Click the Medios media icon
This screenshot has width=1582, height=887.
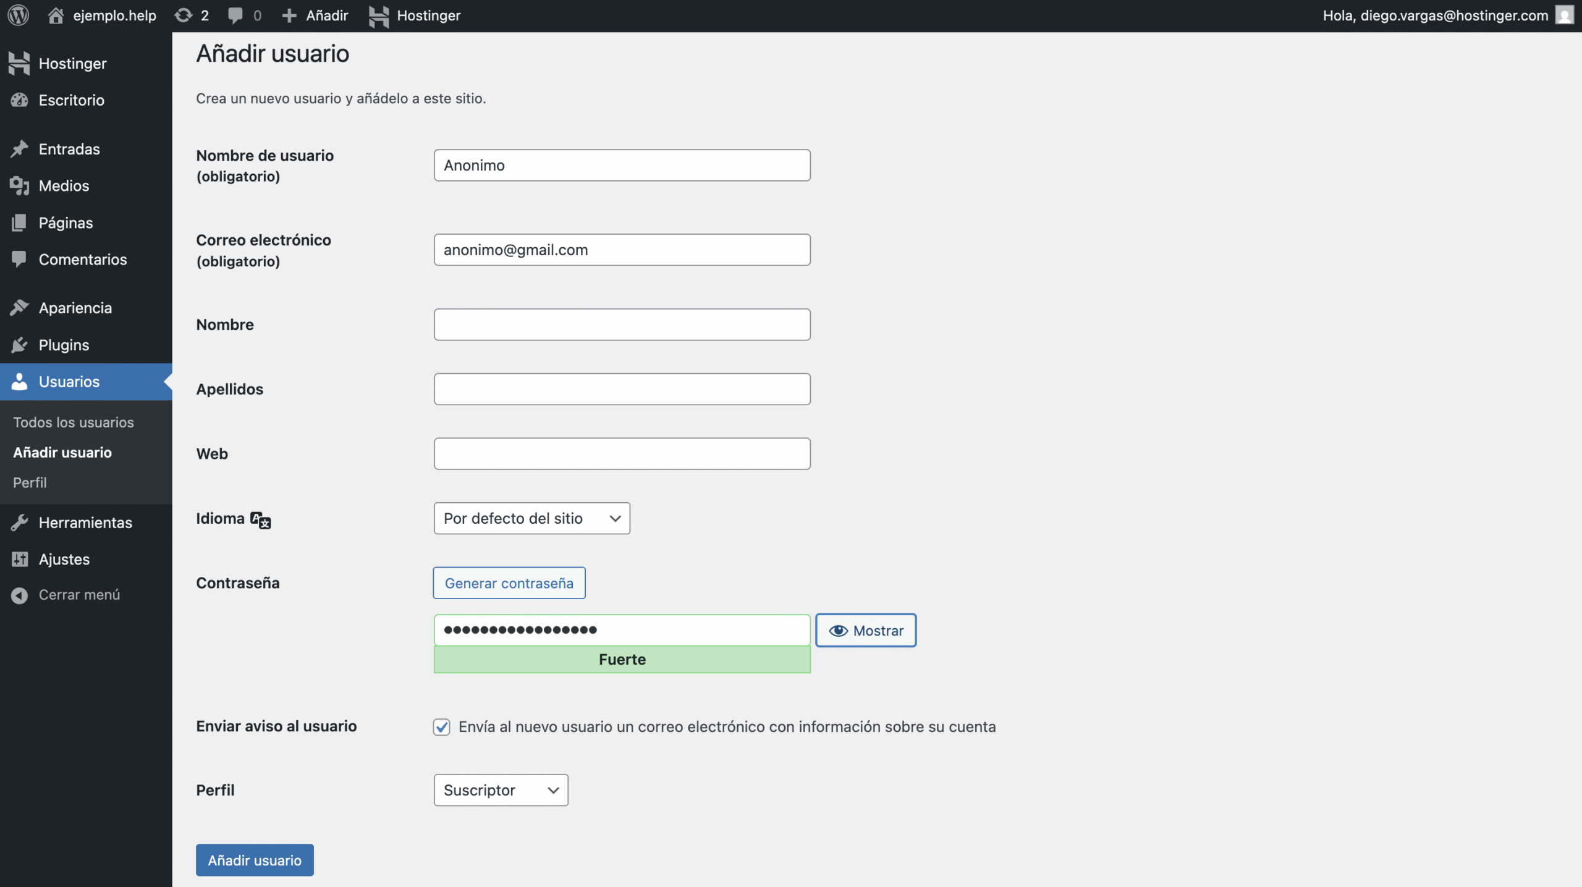(20, 186)
